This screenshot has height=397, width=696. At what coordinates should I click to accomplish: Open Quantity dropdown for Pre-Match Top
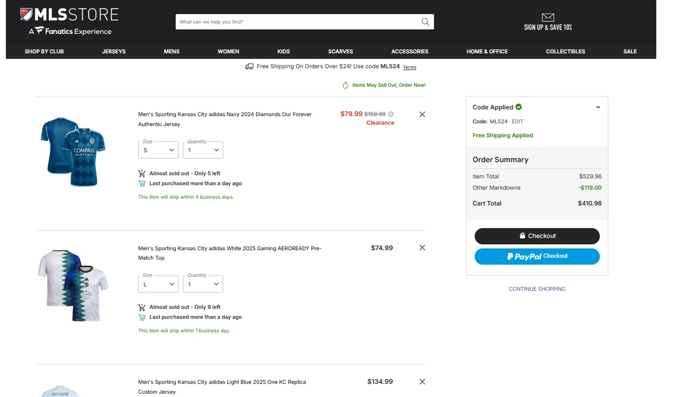(203, 284)
